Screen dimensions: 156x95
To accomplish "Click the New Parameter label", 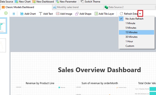I will tap(68, 2).
